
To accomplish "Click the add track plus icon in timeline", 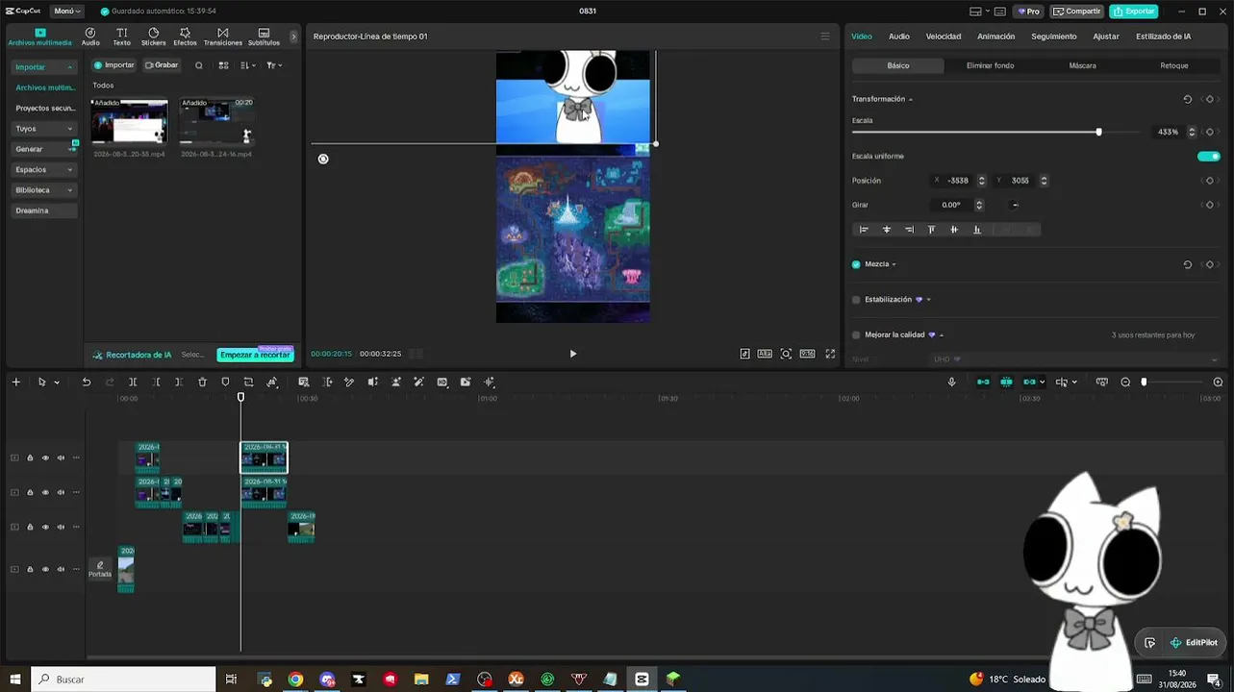I will 15,383.
